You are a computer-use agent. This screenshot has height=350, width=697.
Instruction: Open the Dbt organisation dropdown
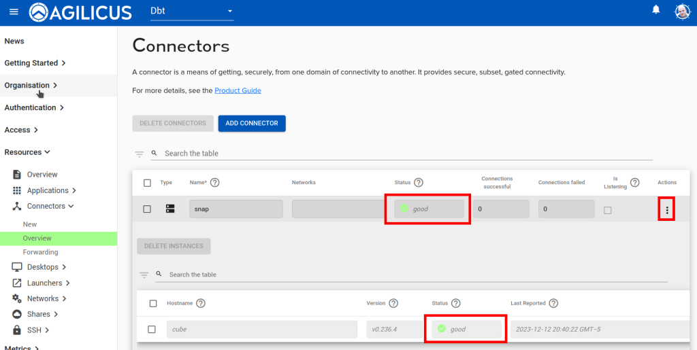191,12
